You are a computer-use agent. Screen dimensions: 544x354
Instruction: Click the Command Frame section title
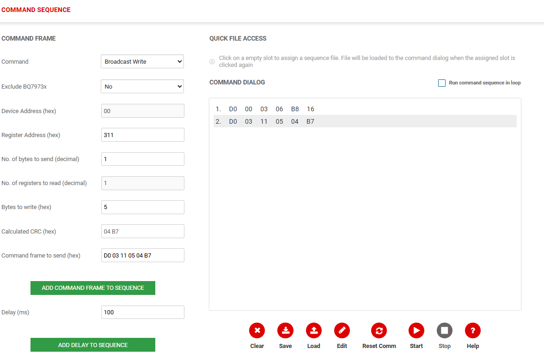point(29,38)
